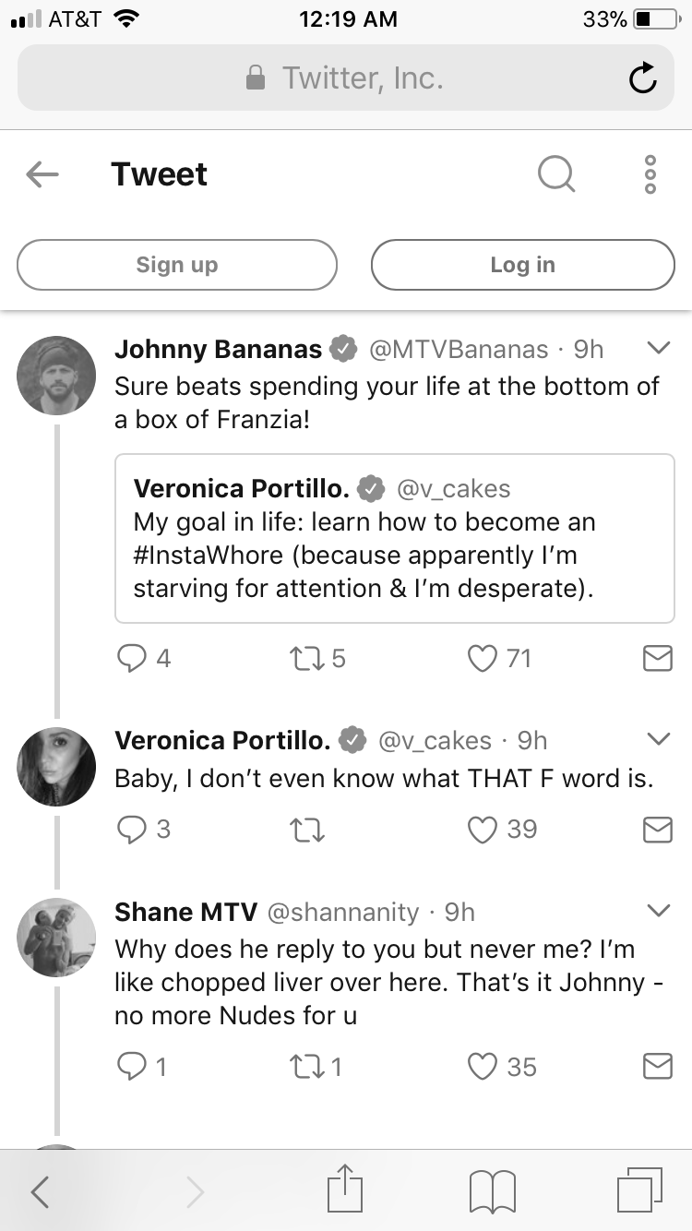Open the three-dot more options menu
The image size is (692, 1231).
pos(650,174)
